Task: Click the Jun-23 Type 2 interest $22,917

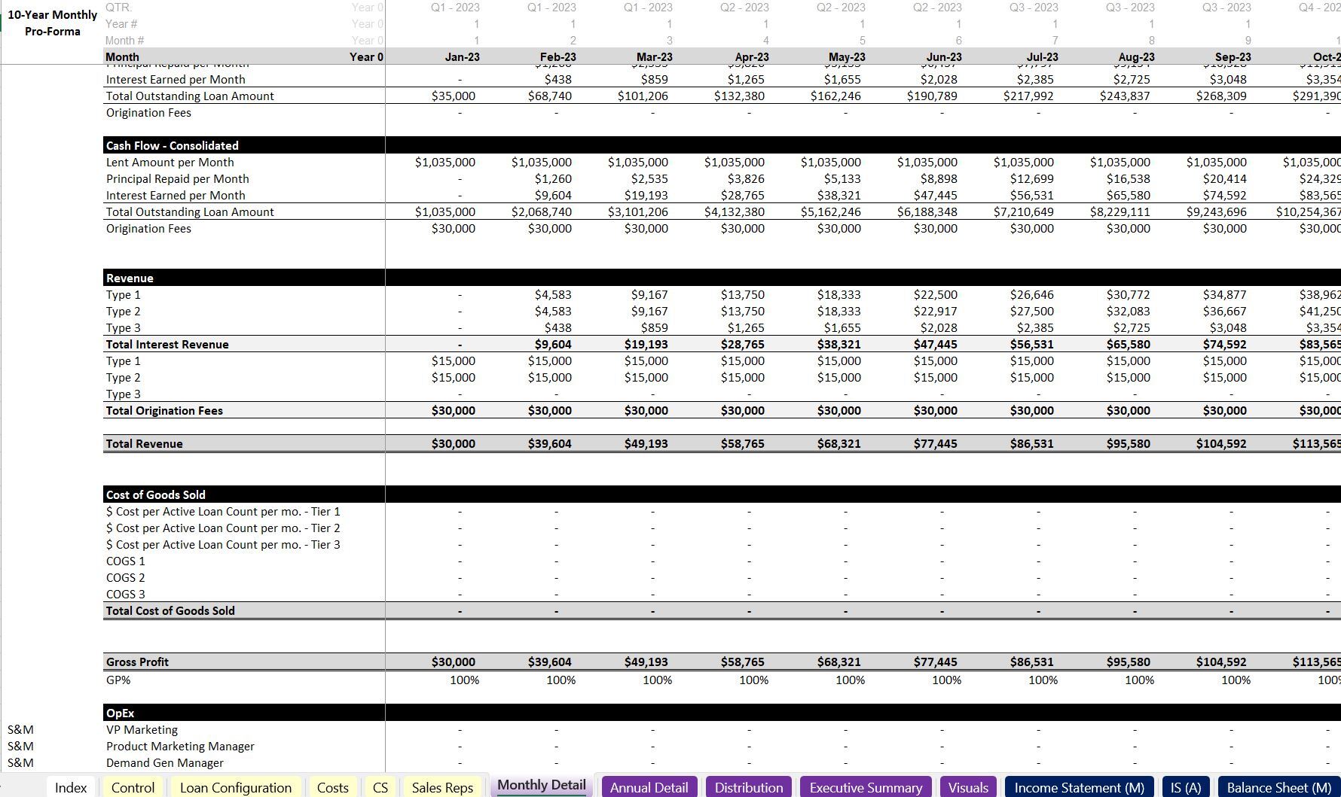Action: pos(936,311)
